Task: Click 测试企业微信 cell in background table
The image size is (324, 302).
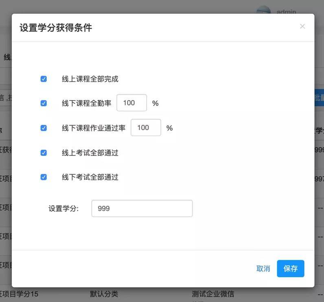Action: pos(213,294)
